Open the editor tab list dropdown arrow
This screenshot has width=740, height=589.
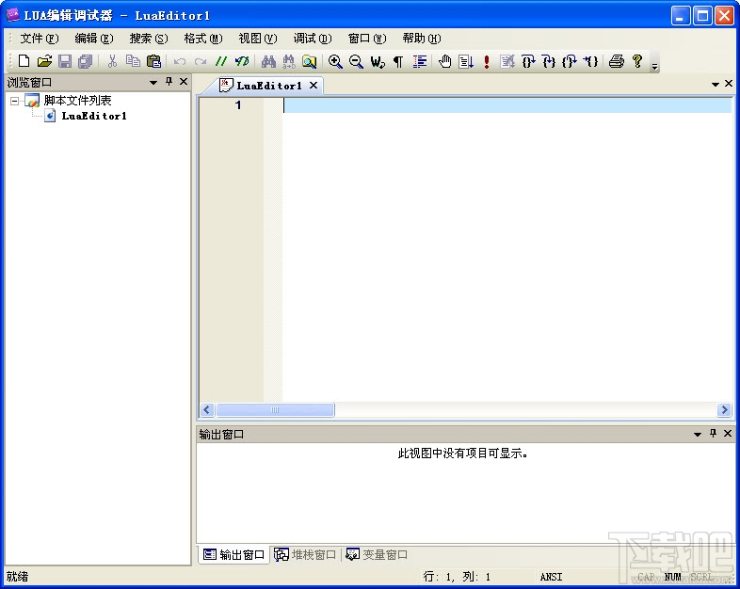(x=716, y=85)
